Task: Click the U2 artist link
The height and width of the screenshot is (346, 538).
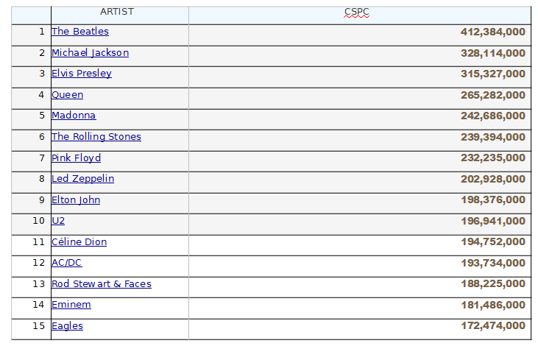Action: click(58, 221)
